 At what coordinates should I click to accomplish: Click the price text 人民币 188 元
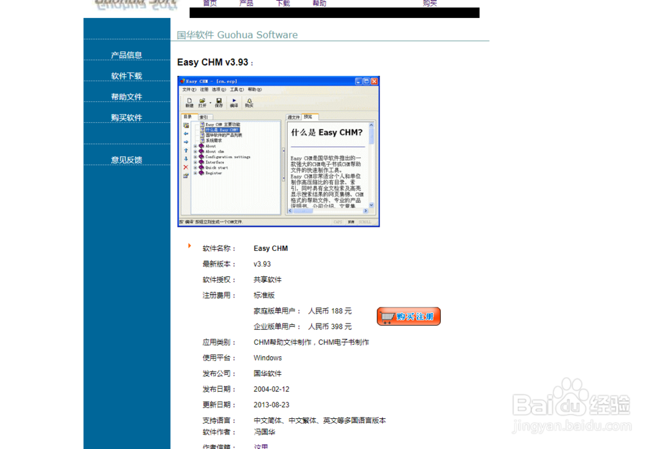pos(330,311)
